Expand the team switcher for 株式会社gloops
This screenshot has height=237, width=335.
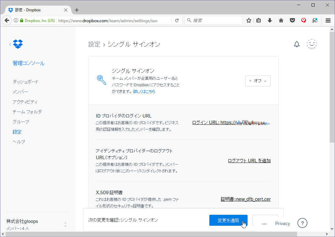pyautogui.click(x=65, y=224)
